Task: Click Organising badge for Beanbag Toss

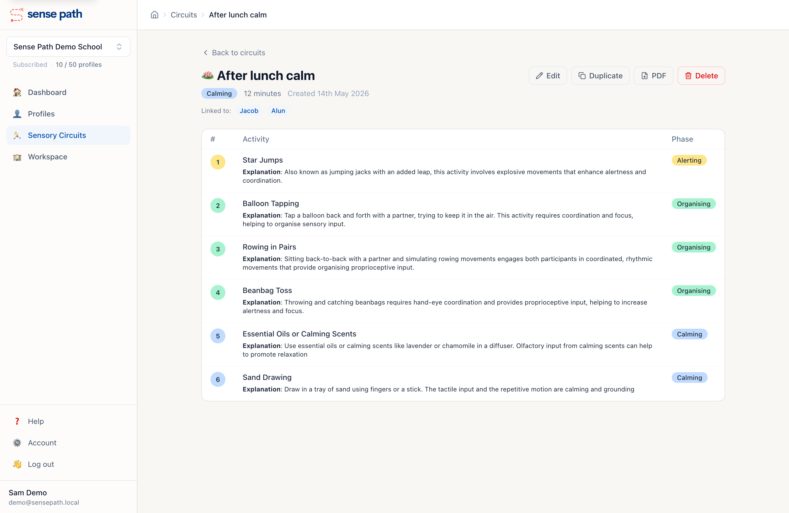Action: [x=693, y=291]
